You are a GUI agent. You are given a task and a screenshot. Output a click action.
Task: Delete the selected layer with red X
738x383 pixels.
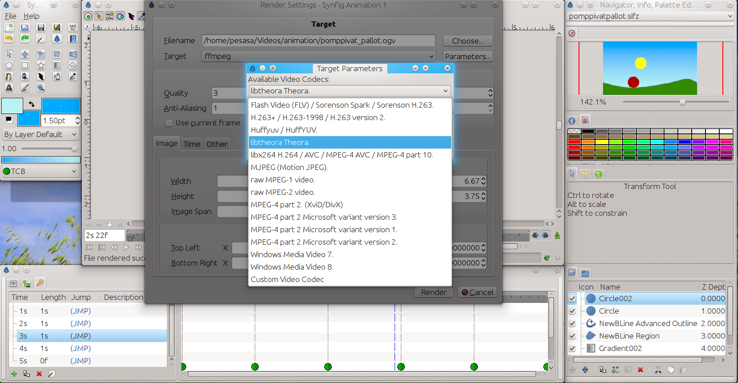(640, 370)
